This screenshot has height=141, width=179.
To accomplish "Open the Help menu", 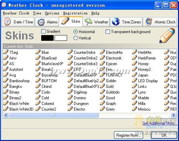I will (x=95, y=13).
